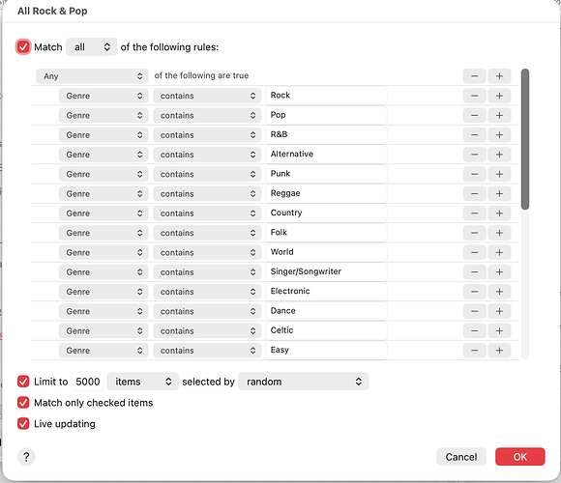Click the Limit to 5000 number field
This screenshot has width=561, height=483.
tap(88, 382)
